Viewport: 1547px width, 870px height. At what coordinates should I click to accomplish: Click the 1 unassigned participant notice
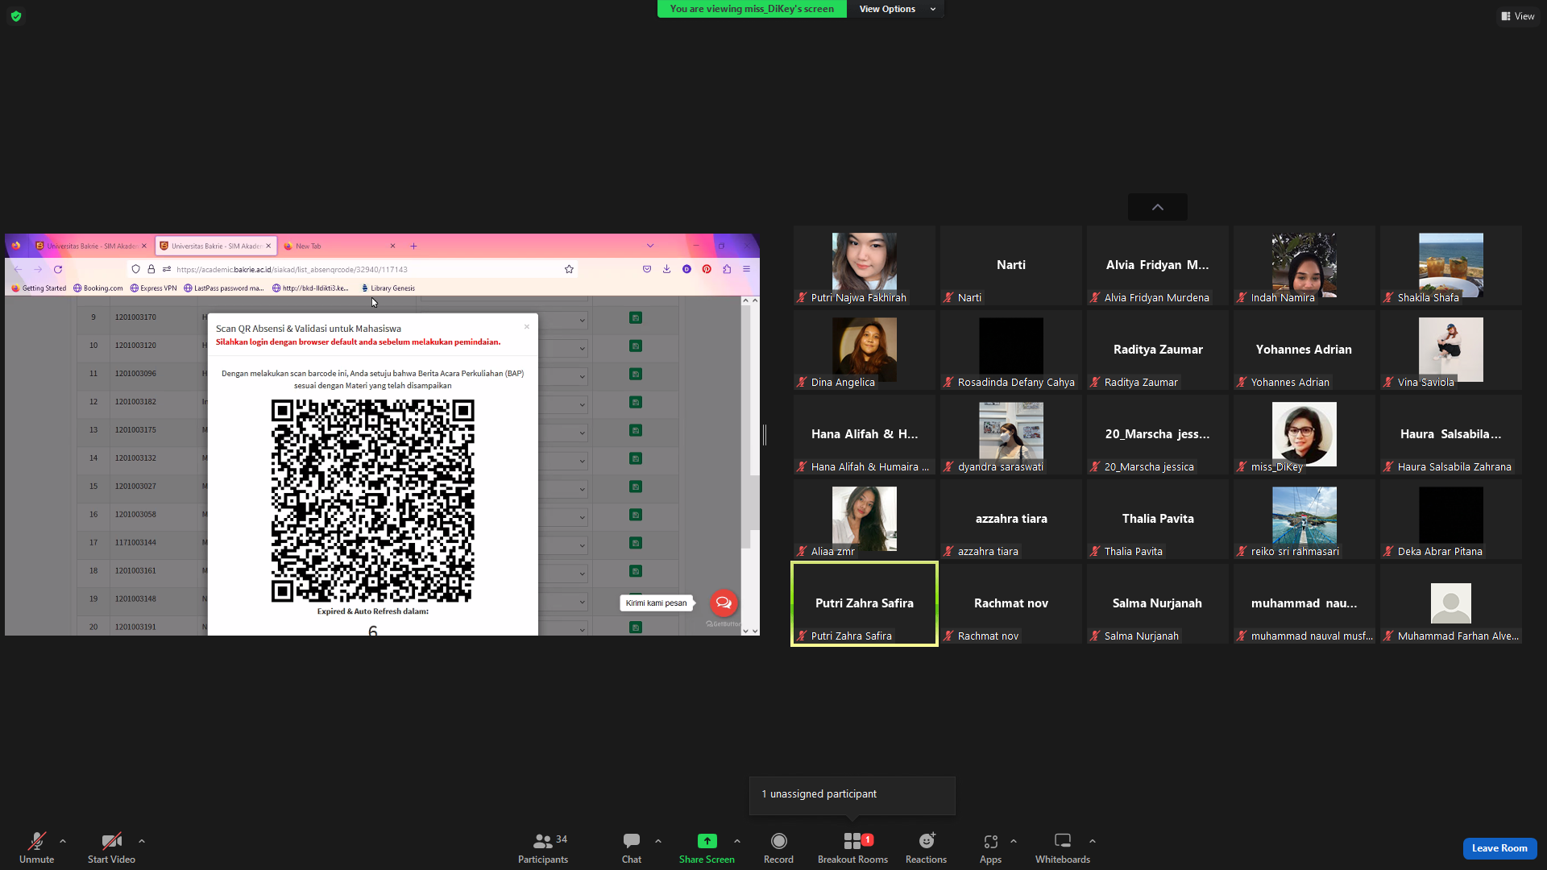(x=852, y=795)
